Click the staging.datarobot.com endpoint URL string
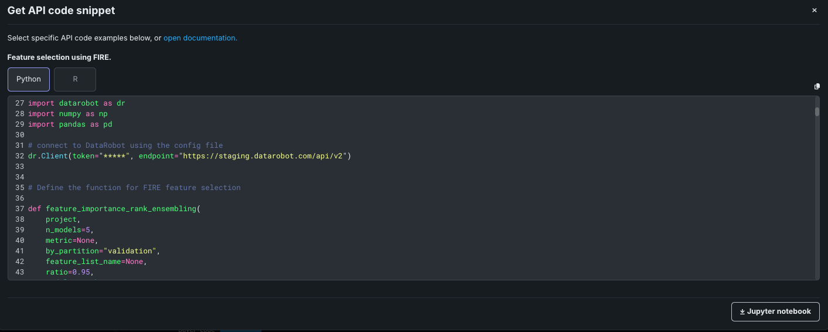Screen dimensions: 828x332 click(264, 156)
